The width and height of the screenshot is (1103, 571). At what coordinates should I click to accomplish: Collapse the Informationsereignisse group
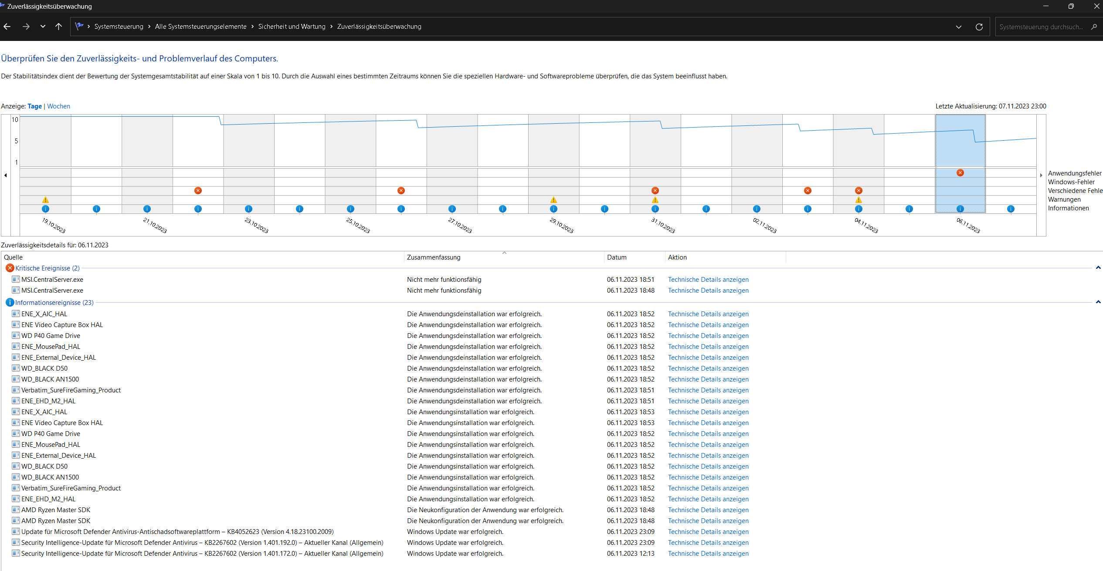1098,302
